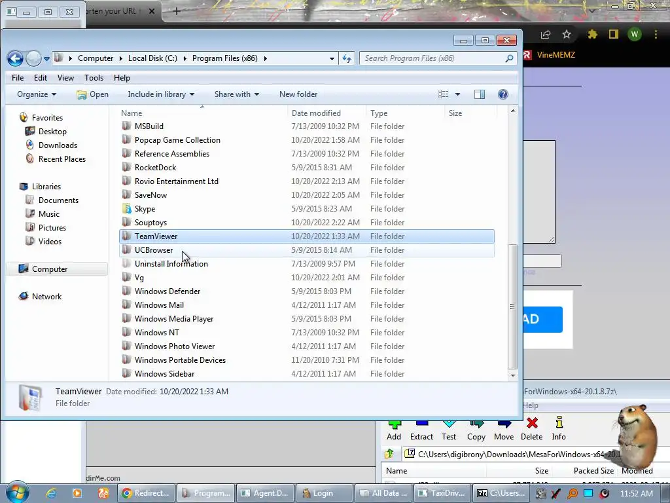Expand the Share with dropdown
Image resolution: width=670 pixels, height=503 pixels.
236,94
